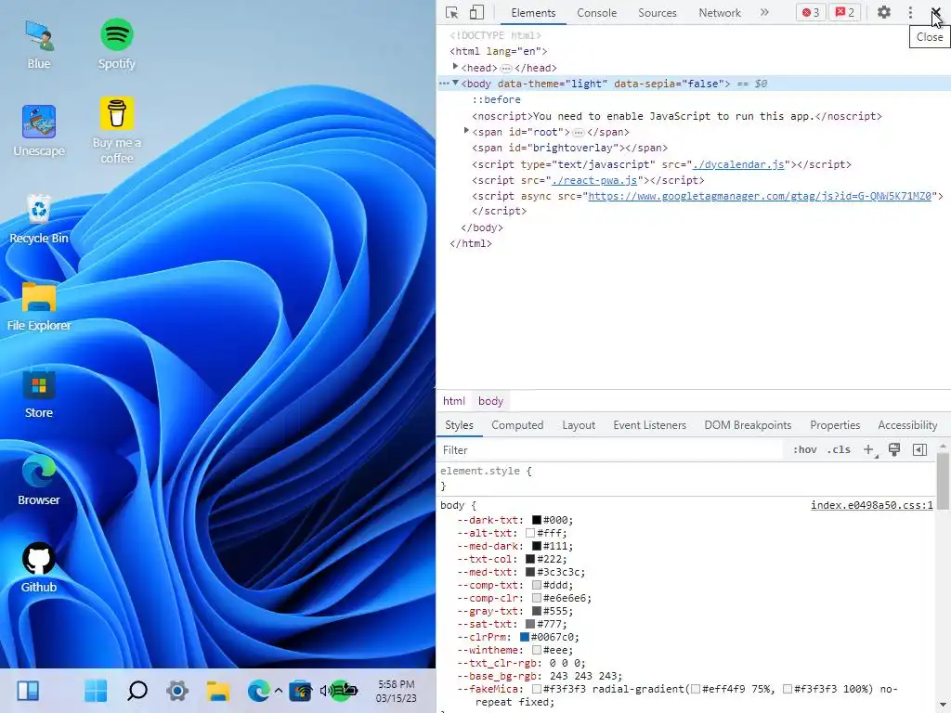Expand the span id="root" node
The image size is (951, 713).
point(466,131)
